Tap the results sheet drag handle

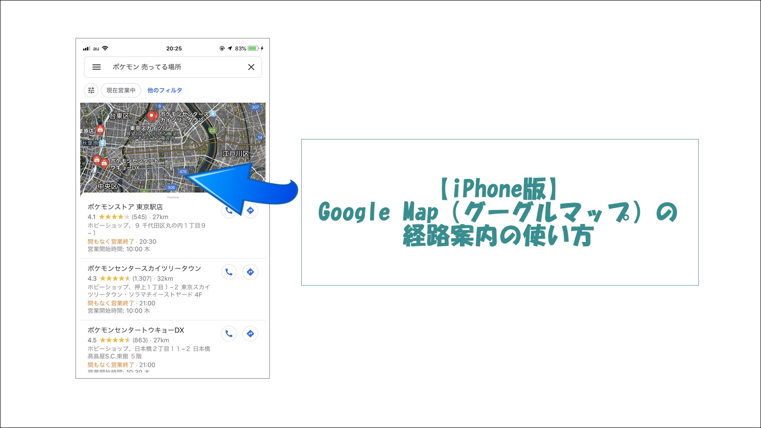pos(173,197)
